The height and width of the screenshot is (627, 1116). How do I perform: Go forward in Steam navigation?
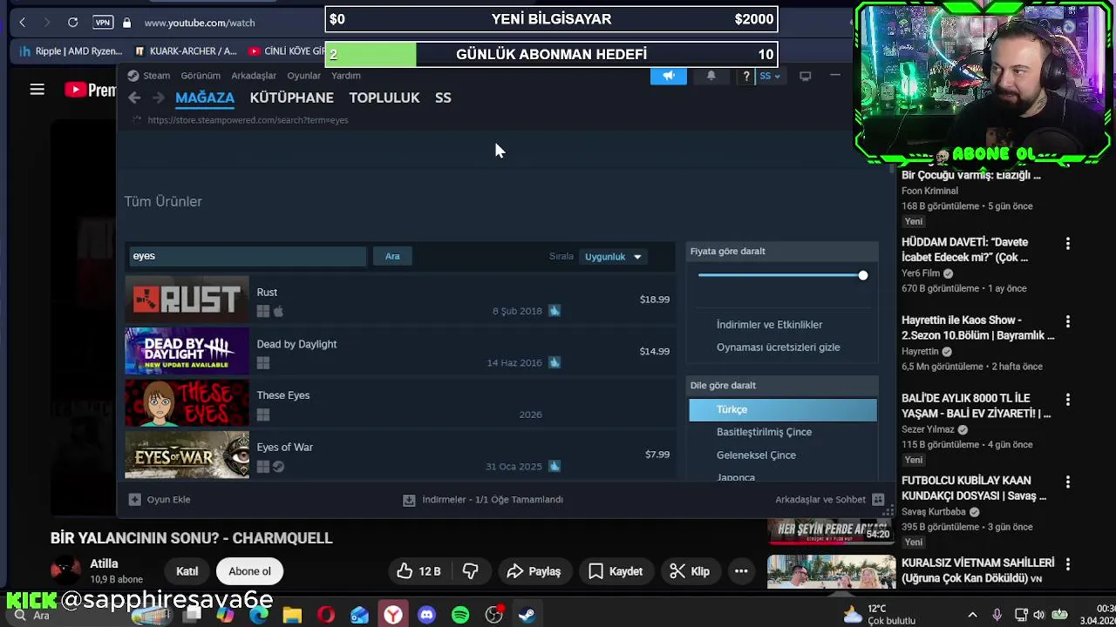pyautogui.click(x=158, y=98)
